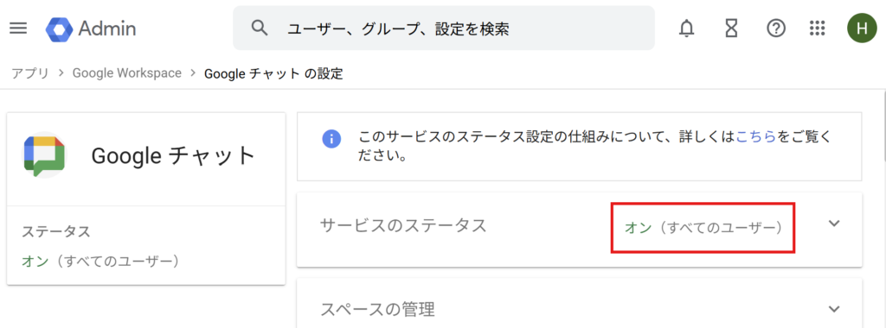This screenshot has height=328, width=886.
Task: Click the Google Chat logo icon
Action: click(44, 156)
